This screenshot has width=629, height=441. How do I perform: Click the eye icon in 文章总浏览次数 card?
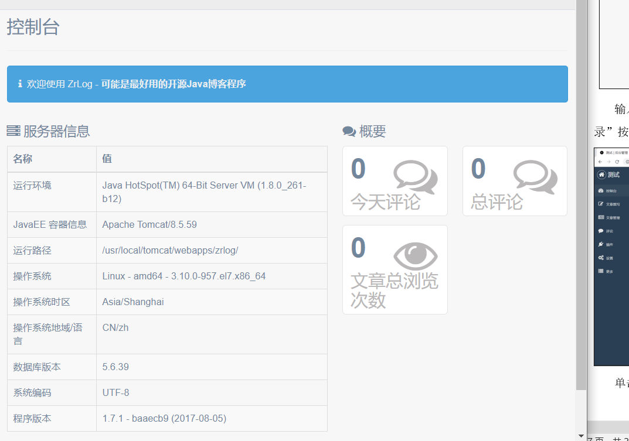click(415, 256)
